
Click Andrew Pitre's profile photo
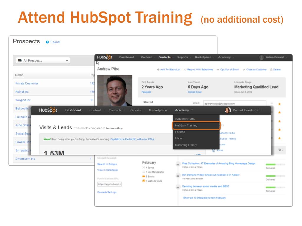pos(115,91)
